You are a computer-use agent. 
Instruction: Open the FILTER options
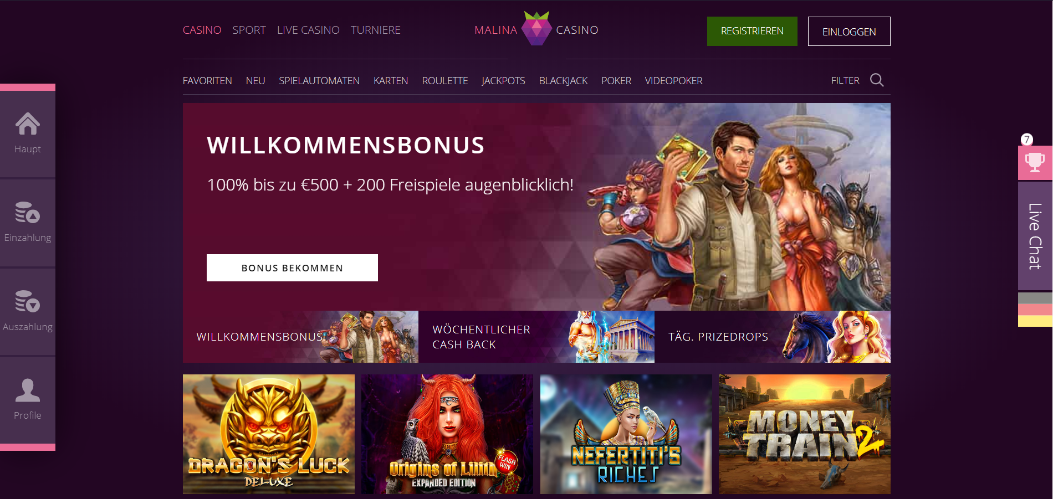(845, 81)
